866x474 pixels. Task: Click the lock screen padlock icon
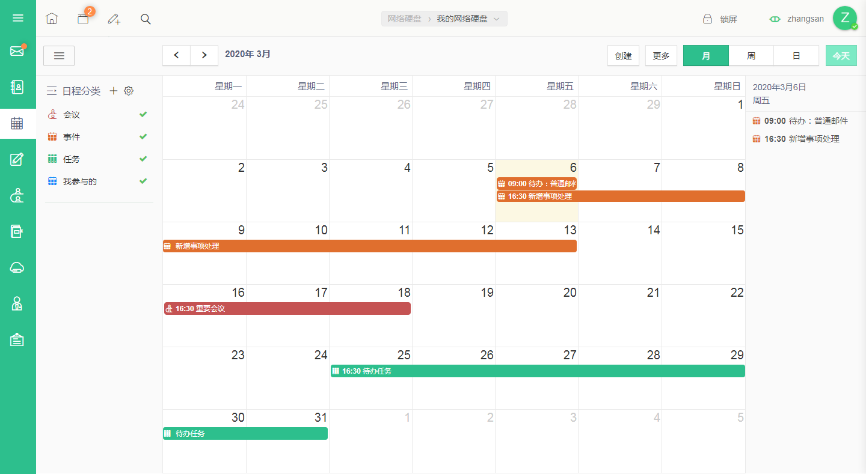[x=708, y=19]
